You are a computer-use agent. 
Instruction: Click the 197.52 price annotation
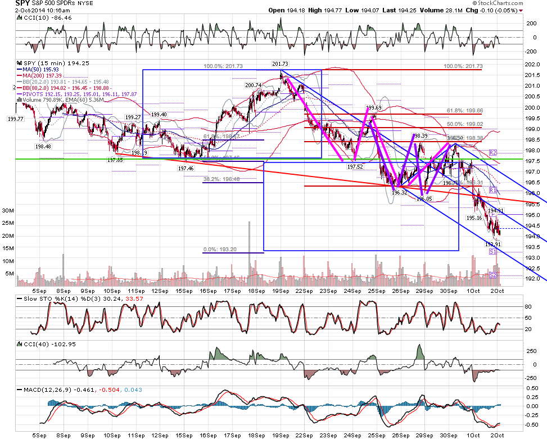pos(355,167)
